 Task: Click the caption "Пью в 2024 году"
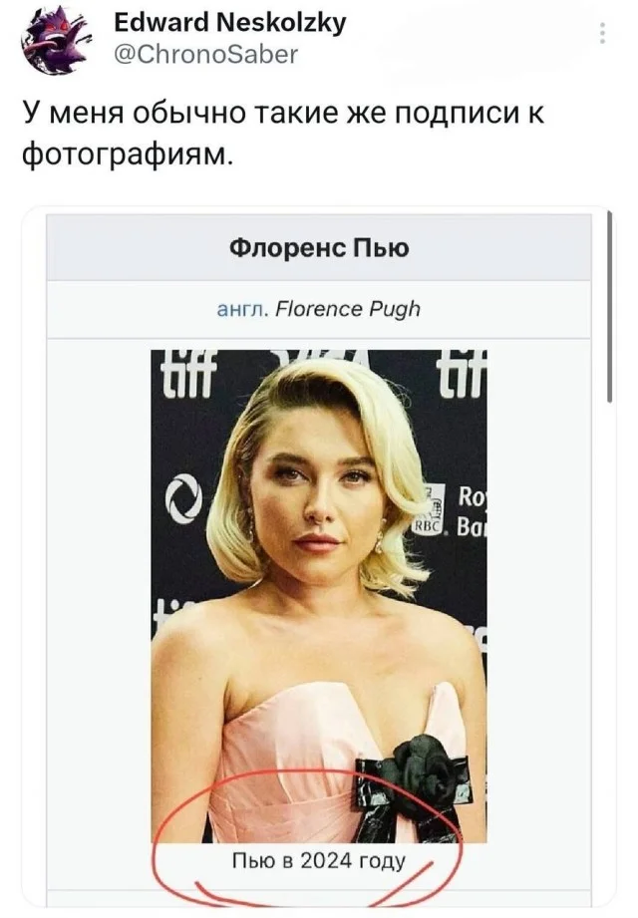click(319, 861)
